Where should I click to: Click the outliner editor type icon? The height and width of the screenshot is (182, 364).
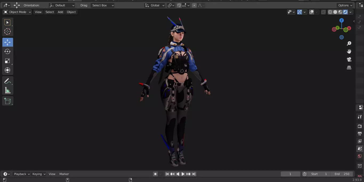click(361, 5)
